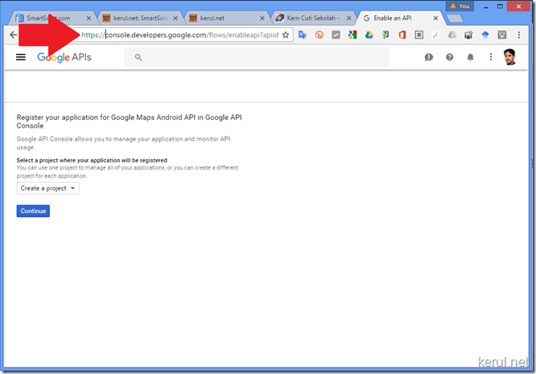The width and height of the screenshot is (536, 374).
Task: Close the Kem Cuti Sekolah tab
Action: point(348,18)
